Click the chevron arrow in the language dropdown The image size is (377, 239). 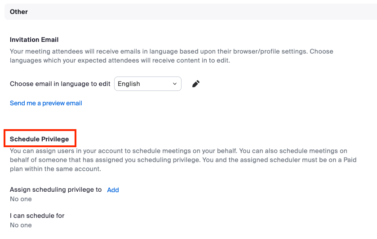point(175,84)
